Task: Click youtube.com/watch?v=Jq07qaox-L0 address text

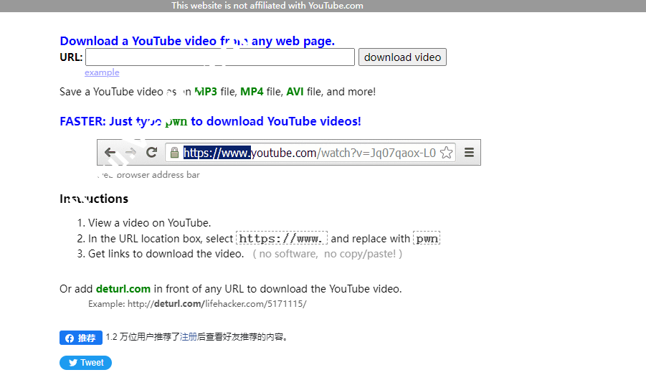Action: [343, 153]
